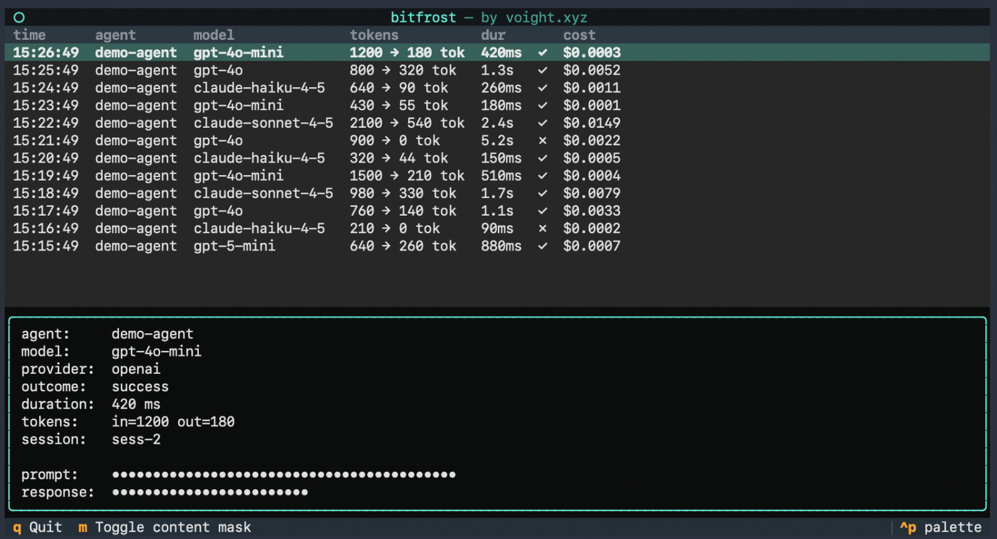Click the session value sess-2
The image size is (997, 539).
136,439
